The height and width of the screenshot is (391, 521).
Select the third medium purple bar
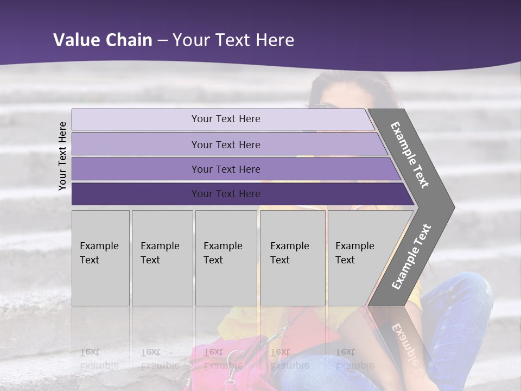pyautogui.click(x=226, y=169)
